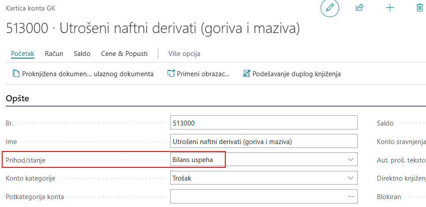
Task: Click the Kartica konta GK caption
Action: pyautogui.click(x=30, y=8)
